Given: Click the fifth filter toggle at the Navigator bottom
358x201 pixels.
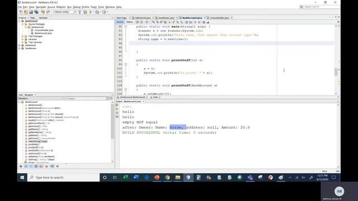Looking at the screenshot, I should click(x=41, y=166).
